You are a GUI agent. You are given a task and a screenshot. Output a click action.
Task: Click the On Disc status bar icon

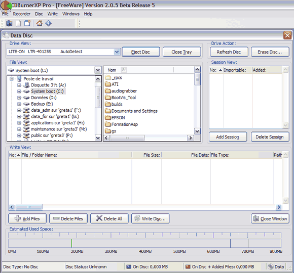(x=129, y=266)
